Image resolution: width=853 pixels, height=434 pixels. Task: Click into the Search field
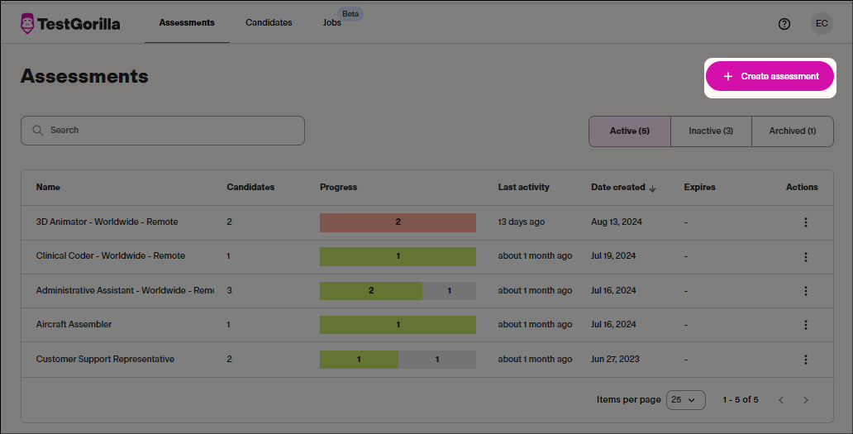coord(163,131)
